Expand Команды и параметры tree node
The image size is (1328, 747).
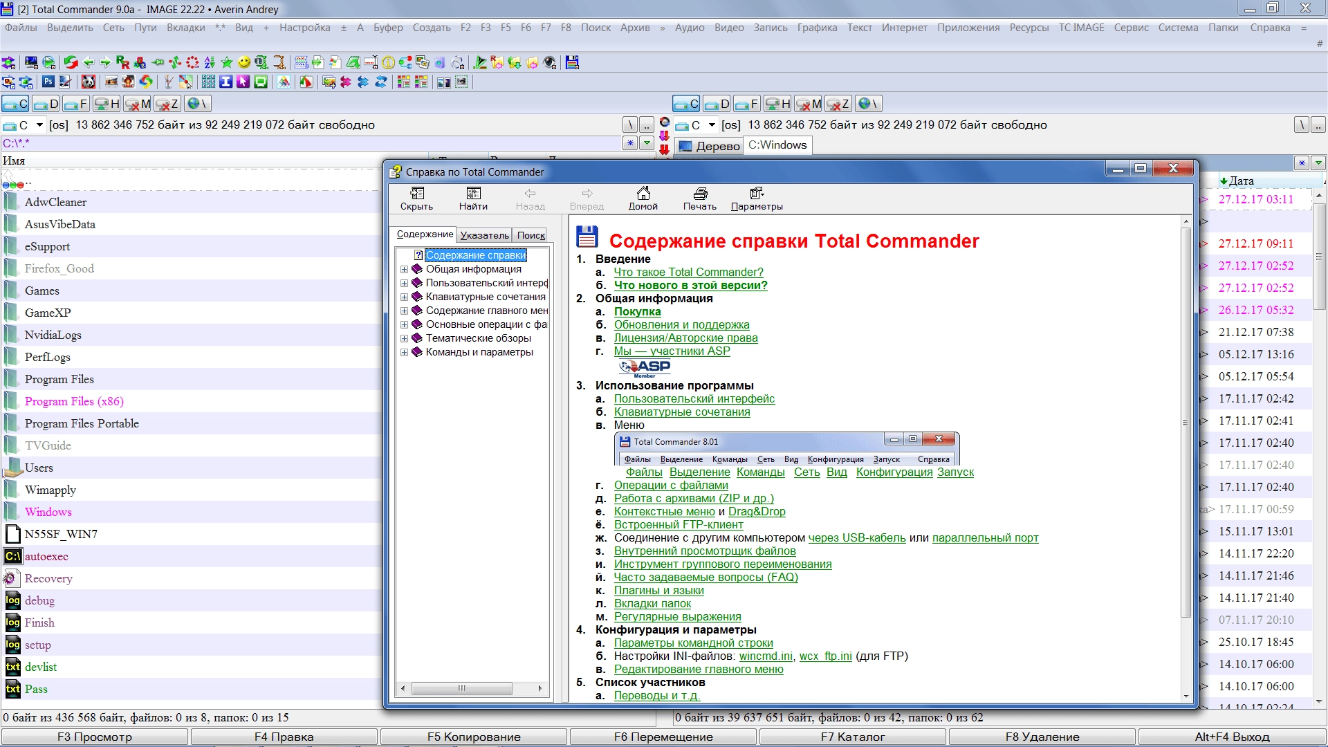pos(404,352)
